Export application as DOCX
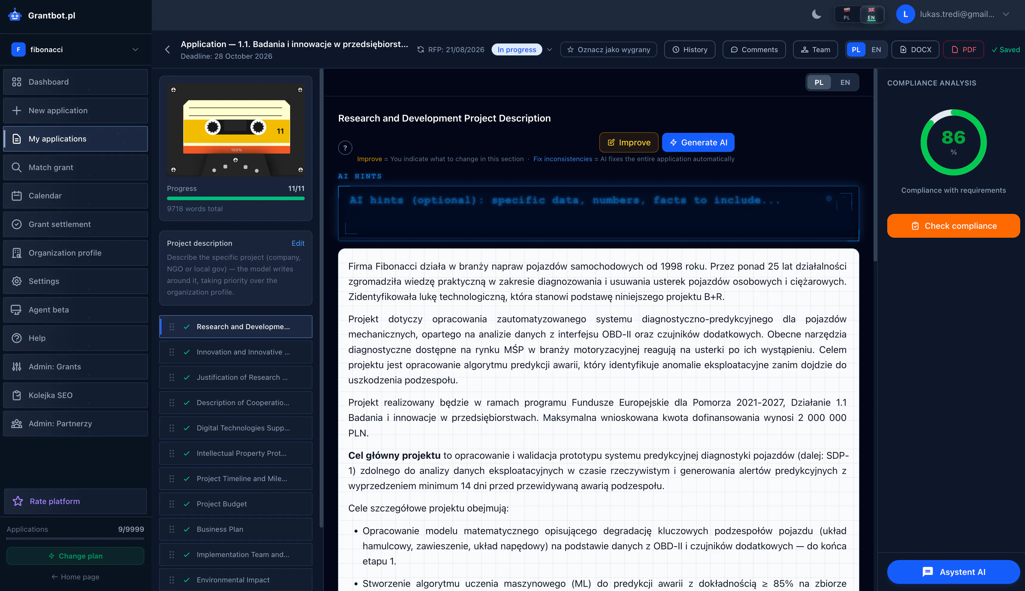 click(x=915, y=49)
